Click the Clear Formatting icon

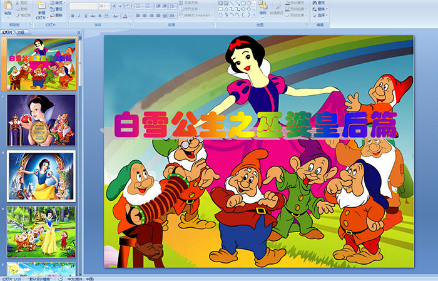[x=128, y=6]
